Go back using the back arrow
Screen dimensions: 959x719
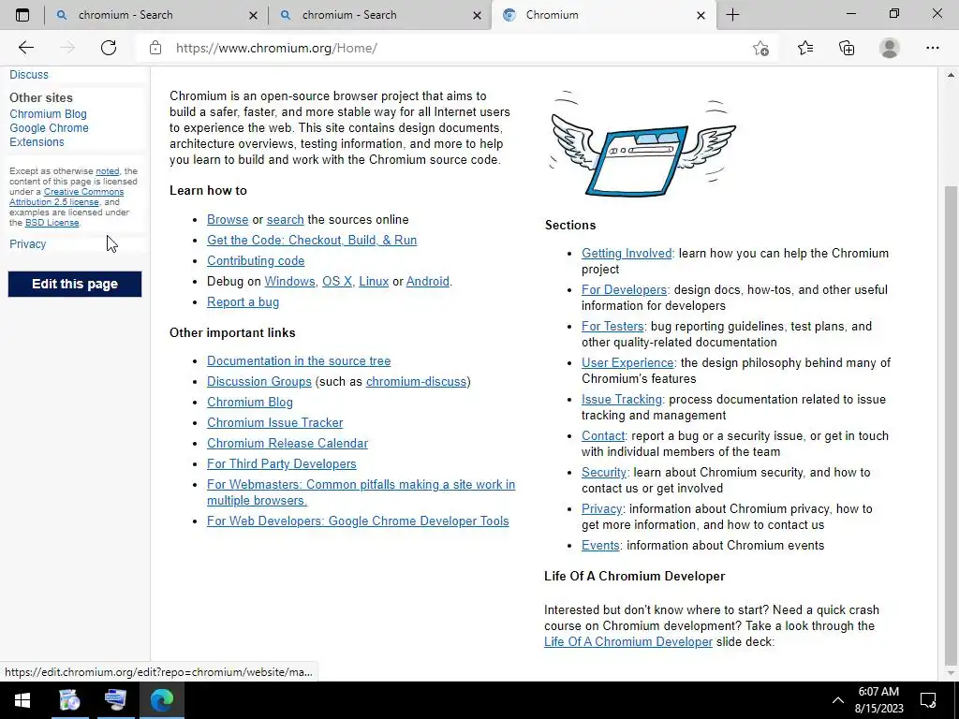pyautogui.click(x=25, y=48)
